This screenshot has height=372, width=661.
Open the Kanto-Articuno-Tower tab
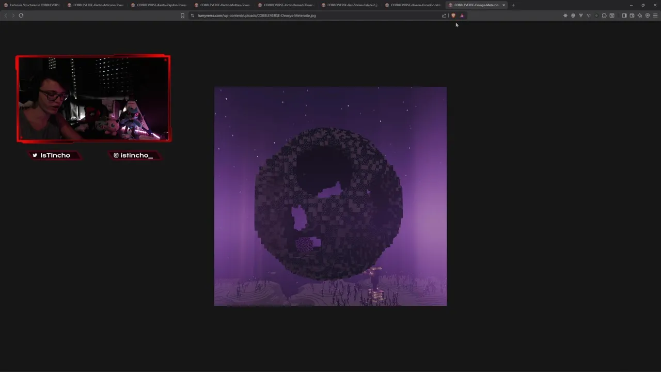pyautogui.click(x=96, y=5)
